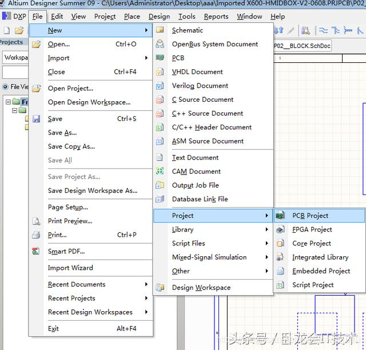Click the Output Job File icon

(x=160, y=185)
